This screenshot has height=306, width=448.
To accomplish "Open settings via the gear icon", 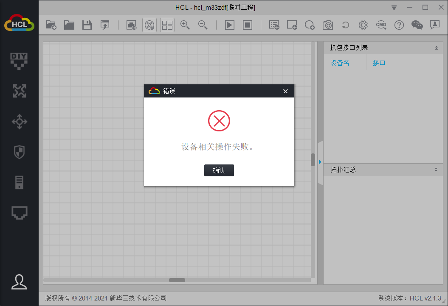I will point(363,25).
